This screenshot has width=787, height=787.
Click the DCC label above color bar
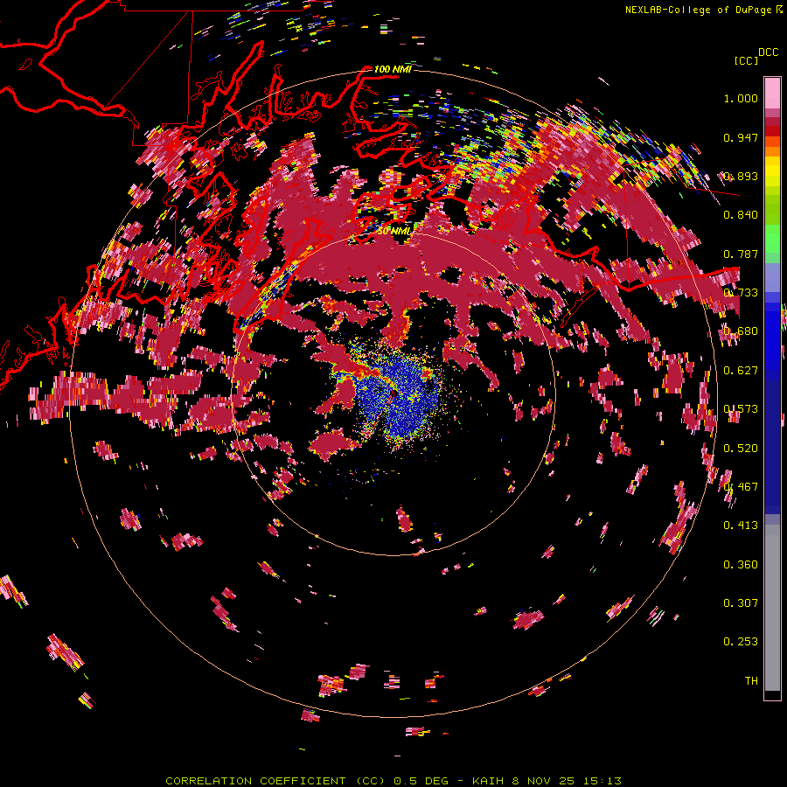tap(769, 52)
